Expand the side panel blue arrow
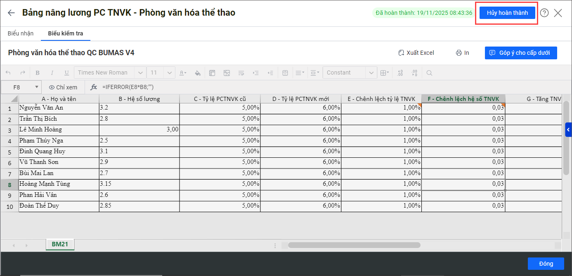572x276 pixels. (x=568, y=130)
